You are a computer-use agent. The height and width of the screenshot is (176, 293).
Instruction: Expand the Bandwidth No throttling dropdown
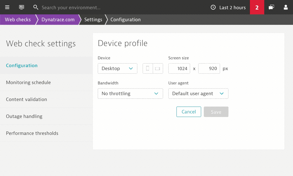click(130, 94)
